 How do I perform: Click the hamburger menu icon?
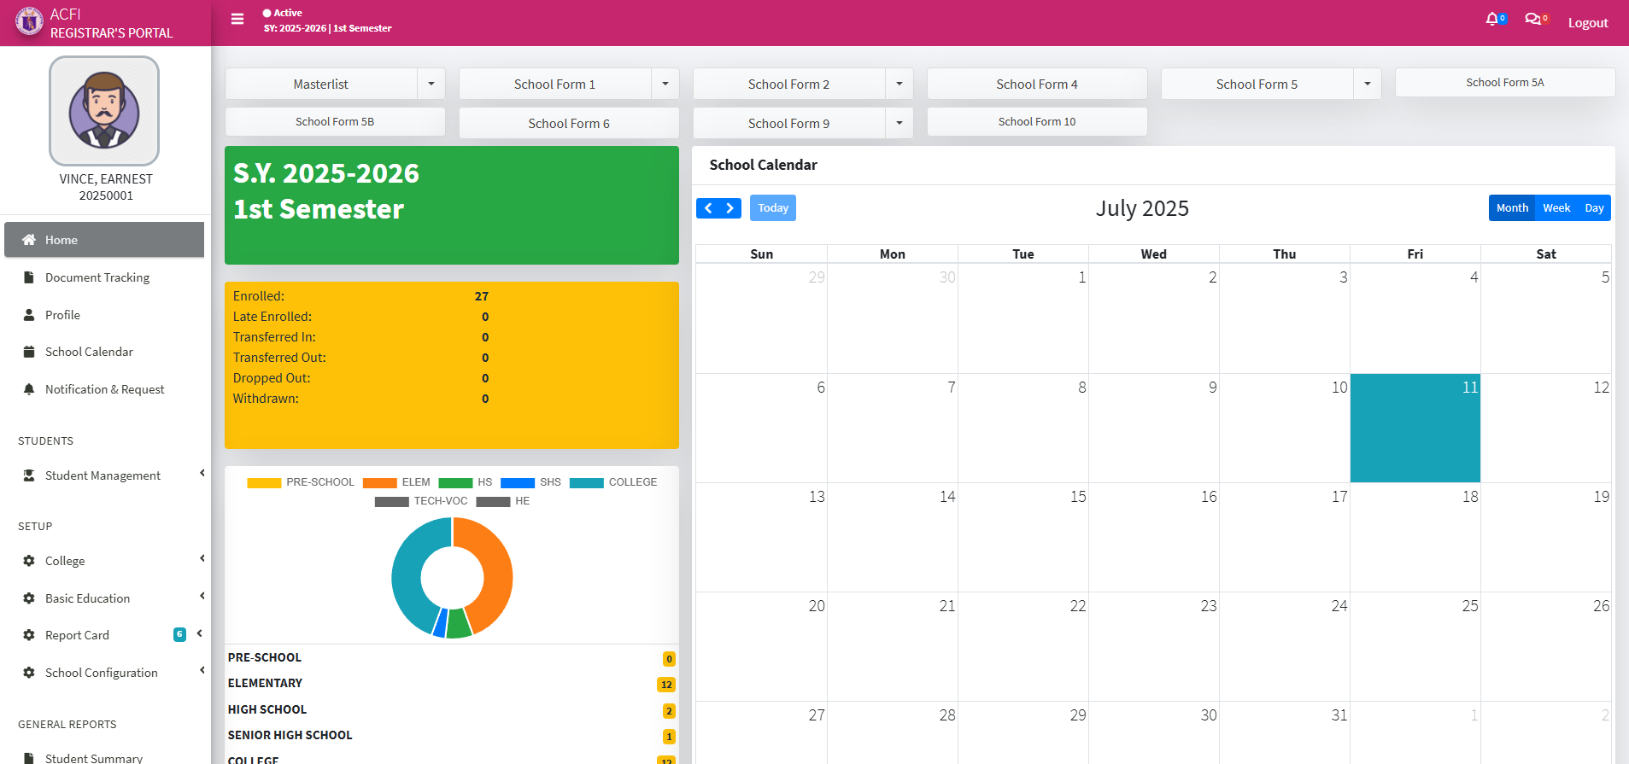coord(237,19)
